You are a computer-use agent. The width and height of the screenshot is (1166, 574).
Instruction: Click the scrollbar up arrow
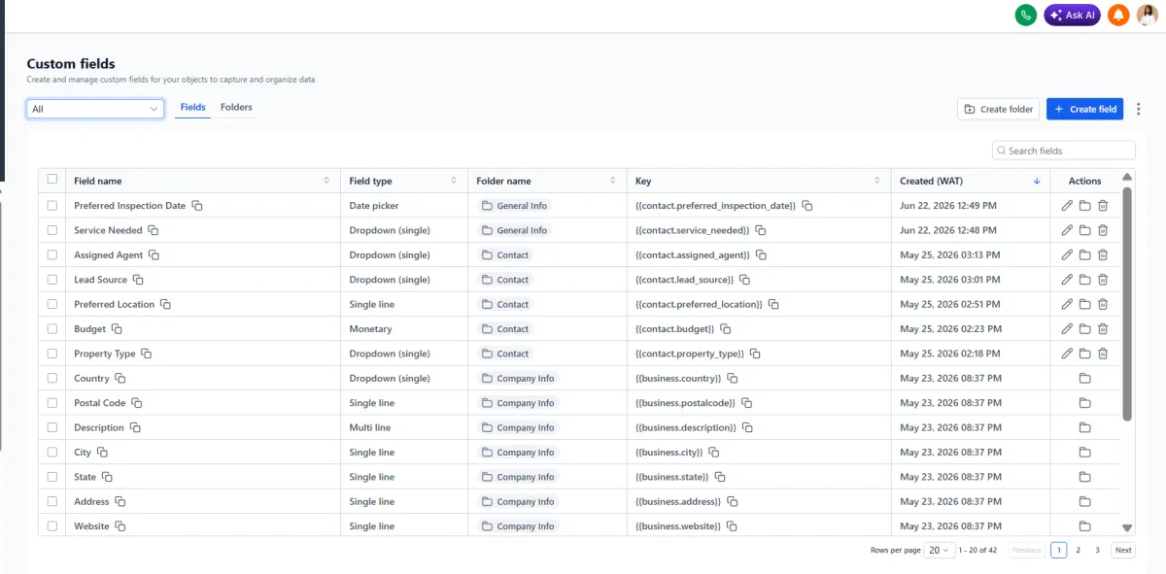[1127, 177]
